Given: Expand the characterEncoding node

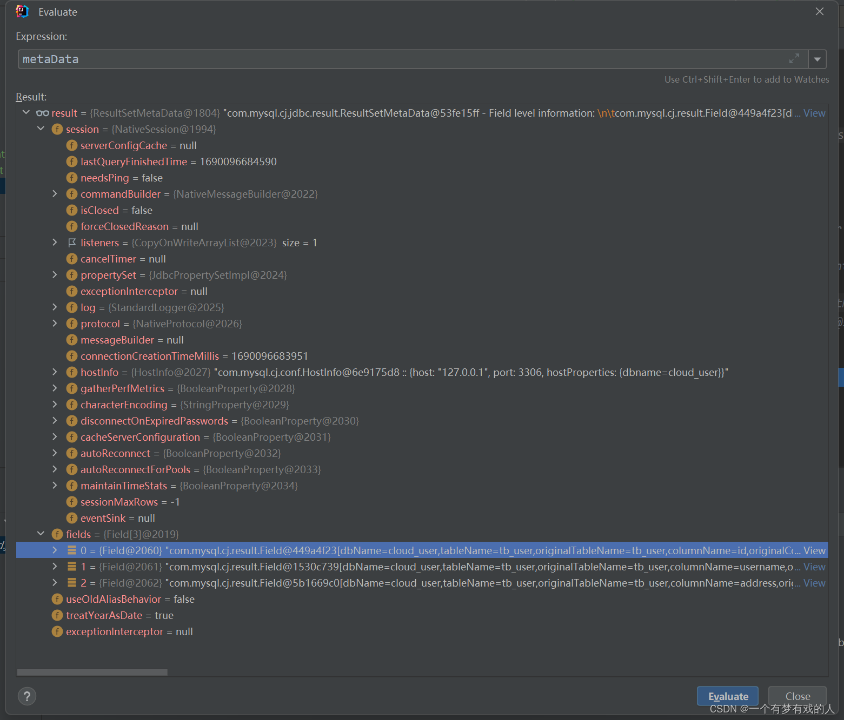Looking at the screenshot, I should point(55,404).
